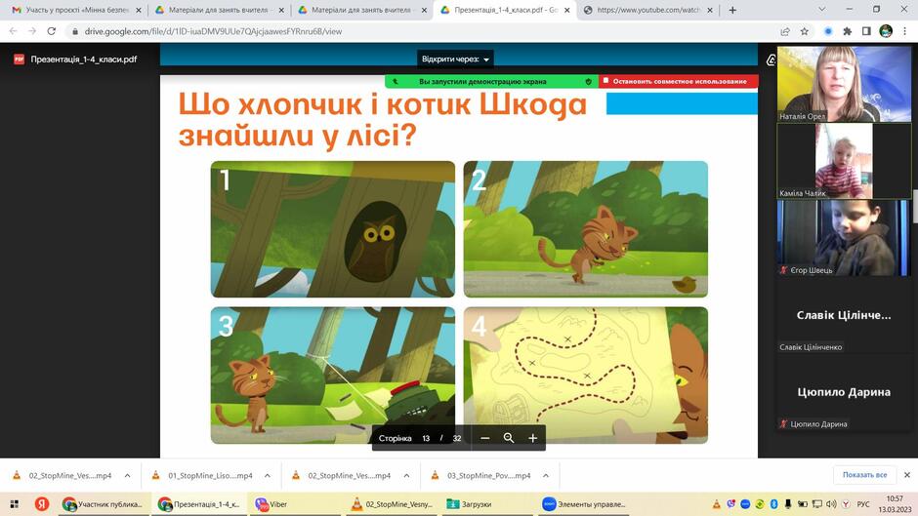Click the share page icon in address bar
Viewport: 918px width, 516px height.
(x=785, y=31)
